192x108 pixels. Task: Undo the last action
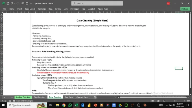(12, 3)
